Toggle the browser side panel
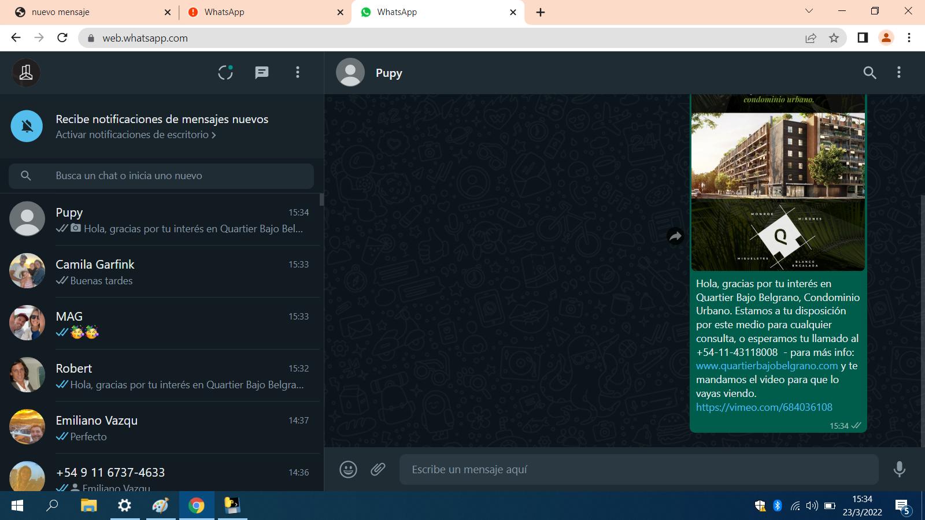This screenshot has height=520, width=925. pyautogui.click(x=863, y=38)
